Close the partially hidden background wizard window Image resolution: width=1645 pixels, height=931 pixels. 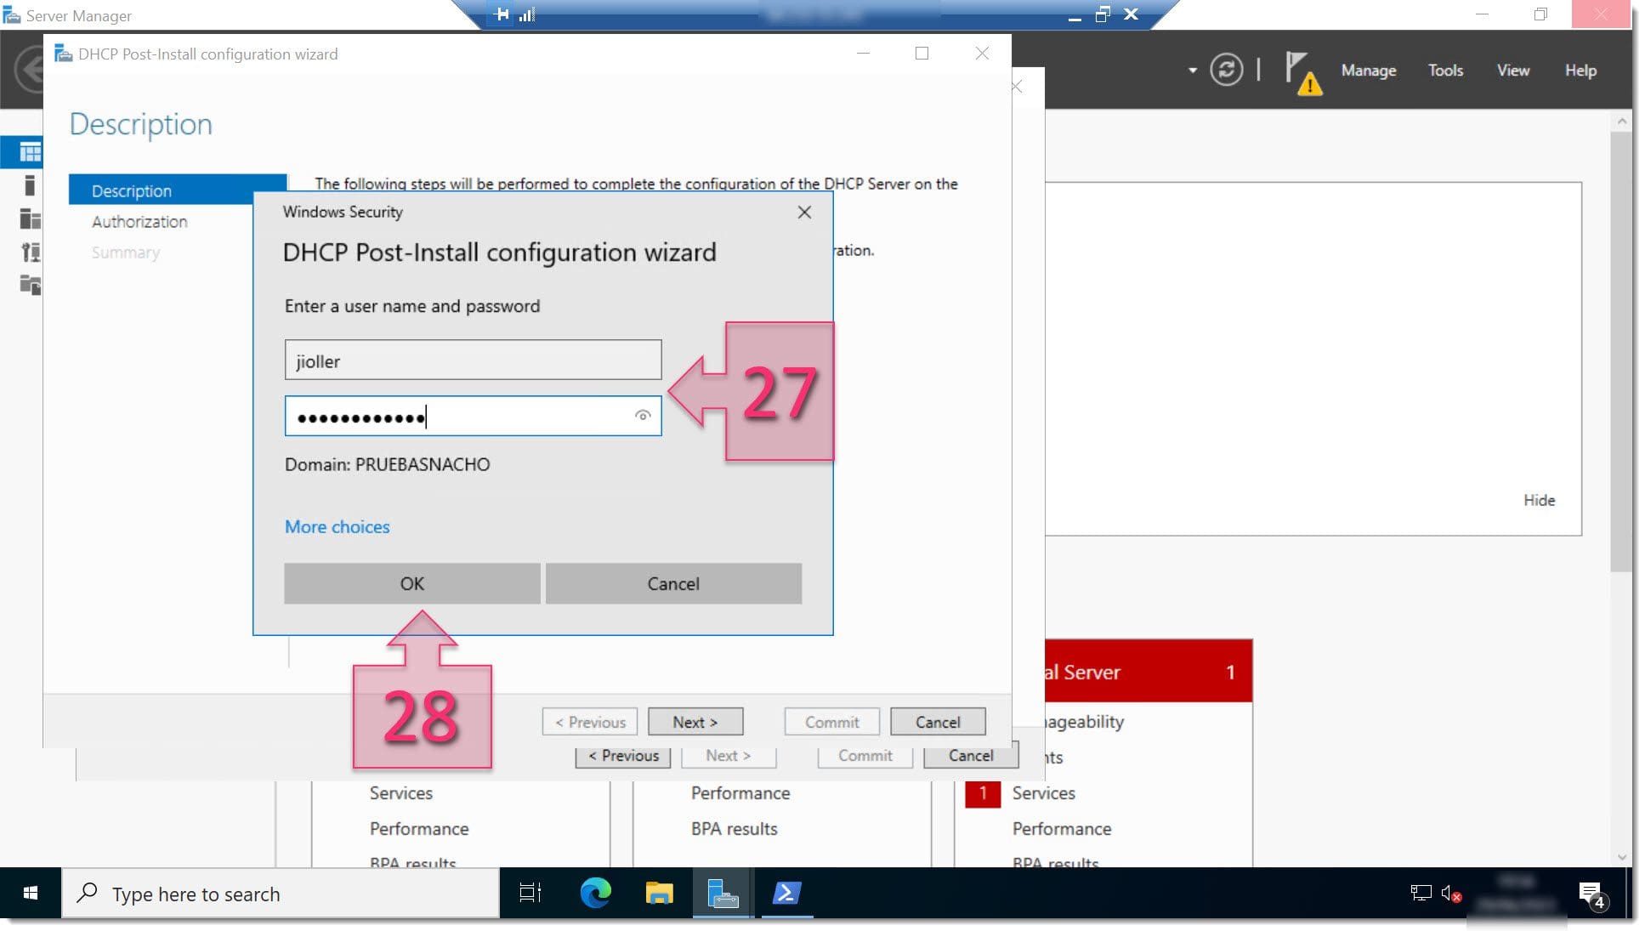pos(1017,87)
